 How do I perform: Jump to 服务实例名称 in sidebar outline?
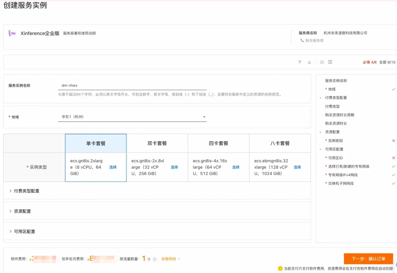pyautogui.click(x=336, y=80)
